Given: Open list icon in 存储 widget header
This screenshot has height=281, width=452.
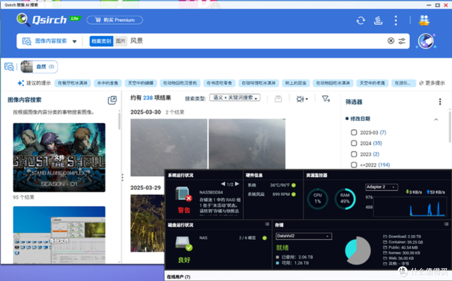Looking at the screenshot, I should coord(446,224).
